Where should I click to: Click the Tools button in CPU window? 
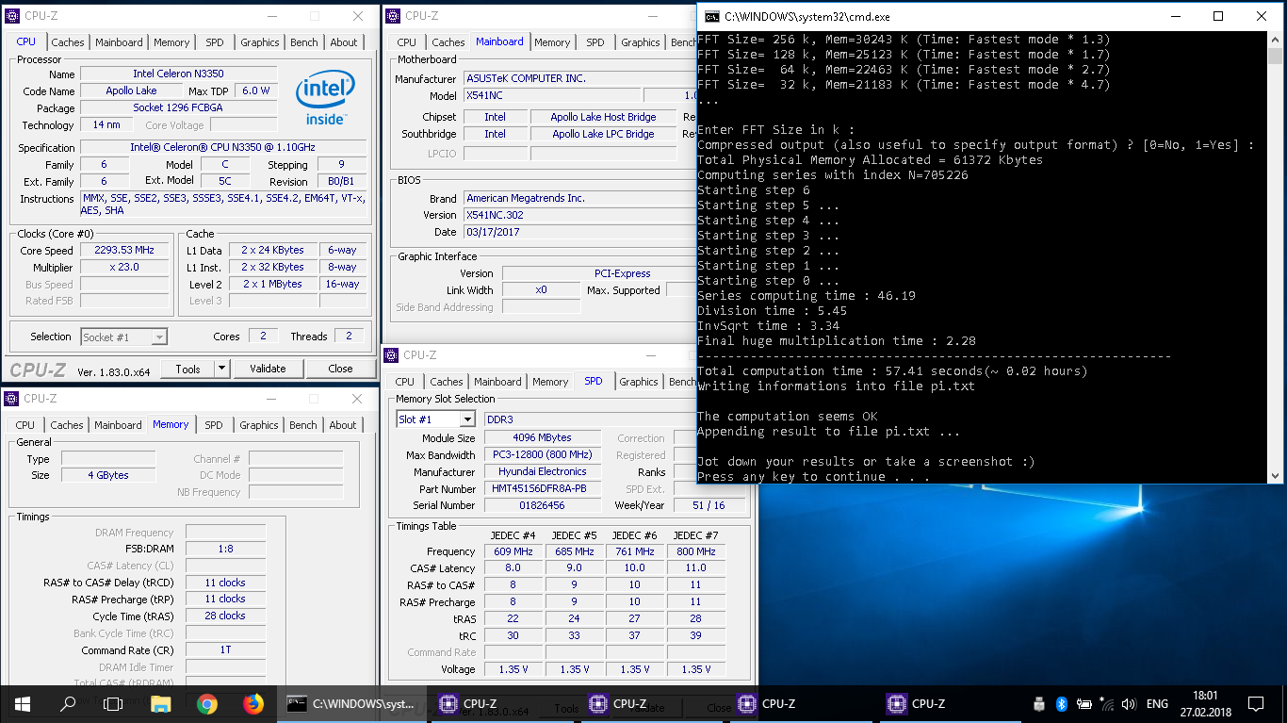coord(188,369)
